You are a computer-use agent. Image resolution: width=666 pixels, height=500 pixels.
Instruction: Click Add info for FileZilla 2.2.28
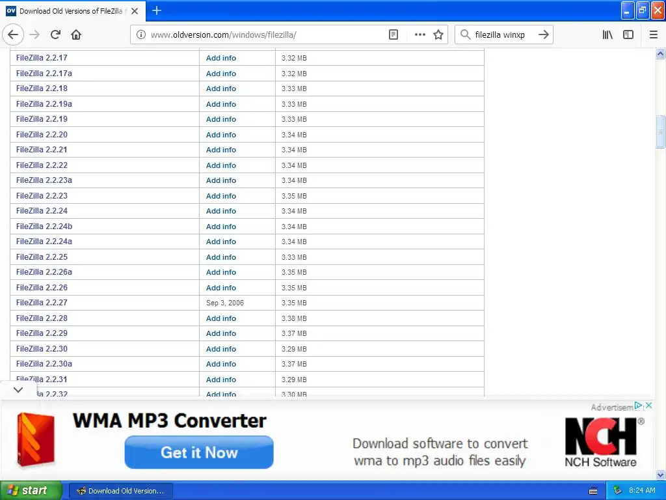[221, 318]
